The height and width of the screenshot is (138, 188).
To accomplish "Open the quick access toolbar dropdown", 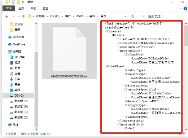I will pyautogui.click(x=23, y=2).
